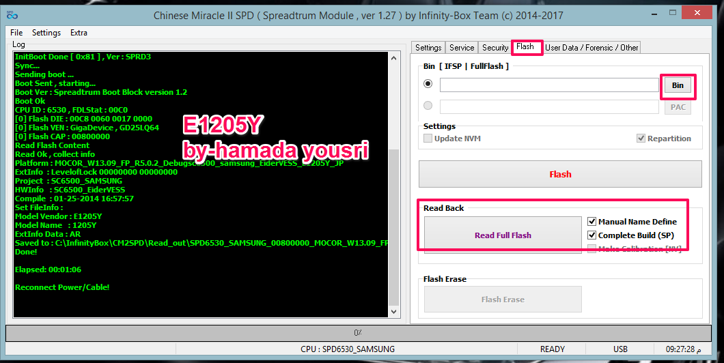Screen dimensions: 724x363
Task: Click the log scrollbar up arrow
Action: [x=393, y=58]
